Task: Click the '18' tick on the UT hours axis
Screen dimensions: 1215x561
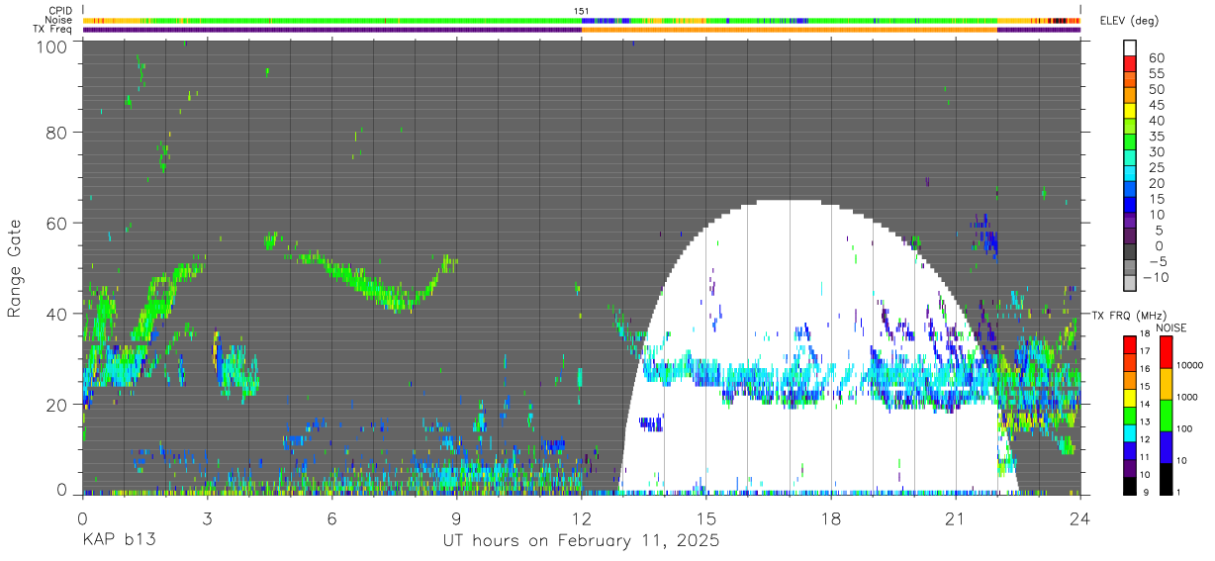Action: [831, 517]
